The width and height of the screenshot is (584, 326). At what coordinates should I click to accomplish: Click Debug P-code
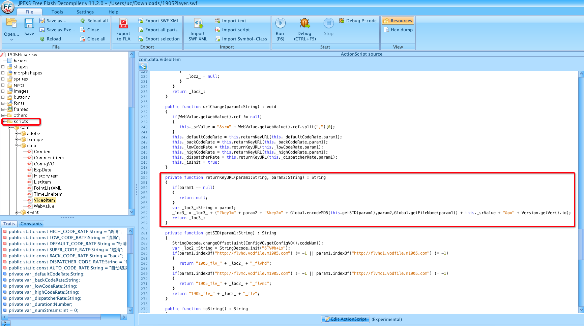point(358,21)
